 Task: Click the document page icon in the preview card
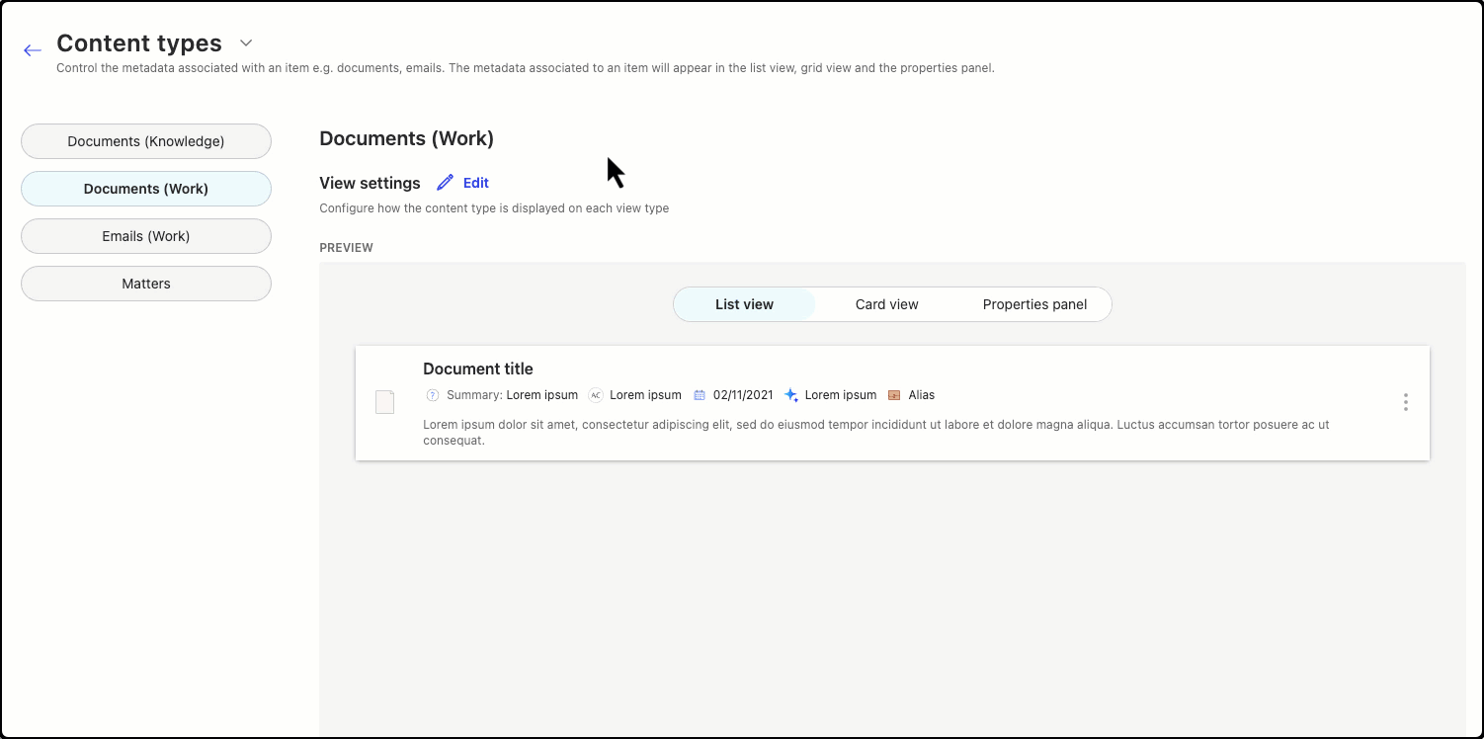[x=384, y=401]
